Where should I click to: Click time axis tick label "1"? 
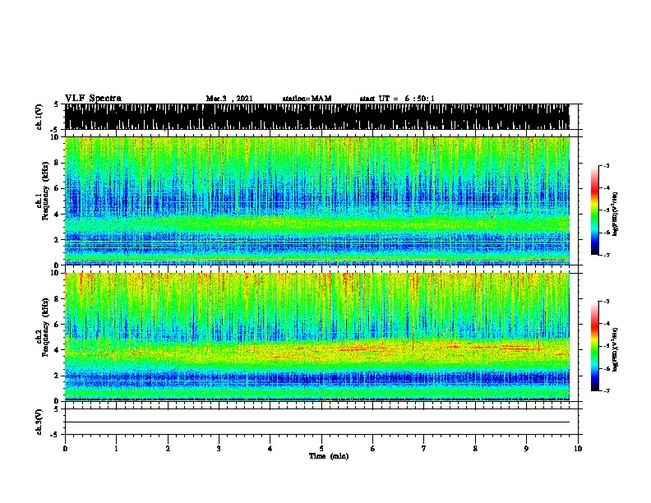point(116,448)
